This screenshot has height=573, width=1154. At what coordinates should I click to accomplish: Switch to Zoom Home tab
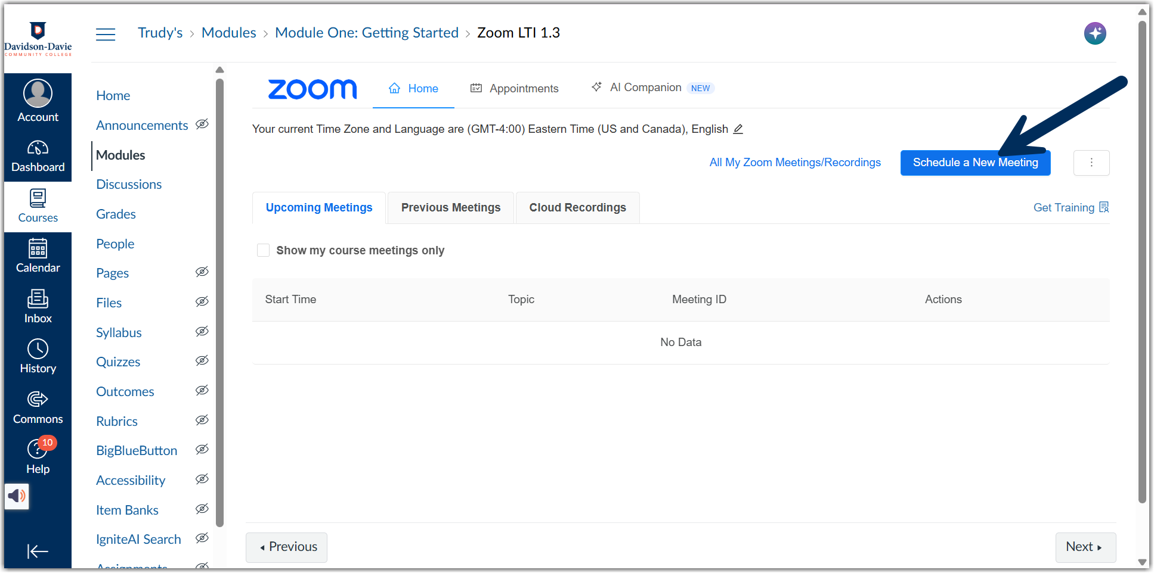(413, 88)
